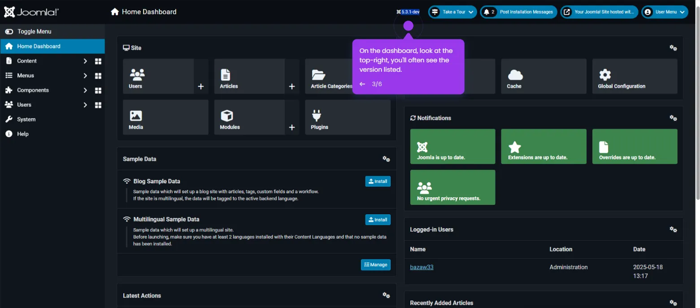Screen dimensions: 700x308
Task: Click Extensions are up to date tile
Action: pyautogui.click(x=543, y=147)
